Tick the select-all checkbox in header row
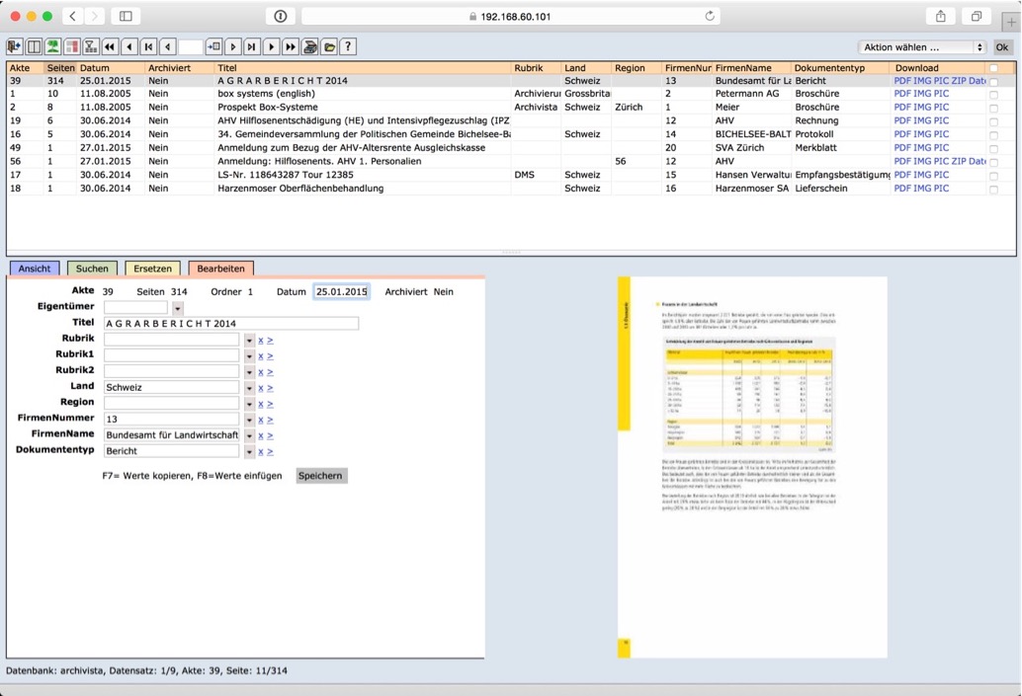This screenshot has height=696, width=1022. 993,69
